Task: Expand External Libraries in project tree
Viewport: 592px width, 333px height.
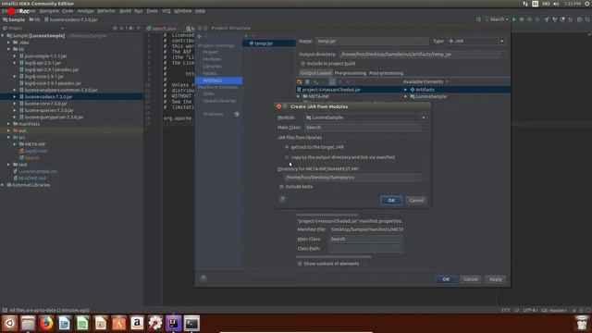Action: (x=3, y=185)
